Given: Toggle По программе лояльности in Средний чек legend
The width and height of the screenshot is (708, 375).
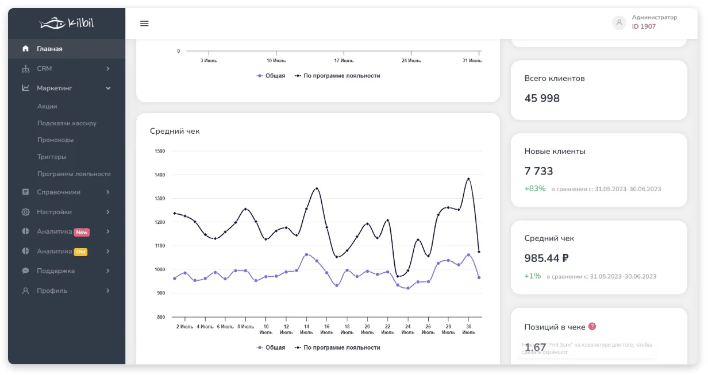Looking at the screenshot, I should (x=337, y=347).
